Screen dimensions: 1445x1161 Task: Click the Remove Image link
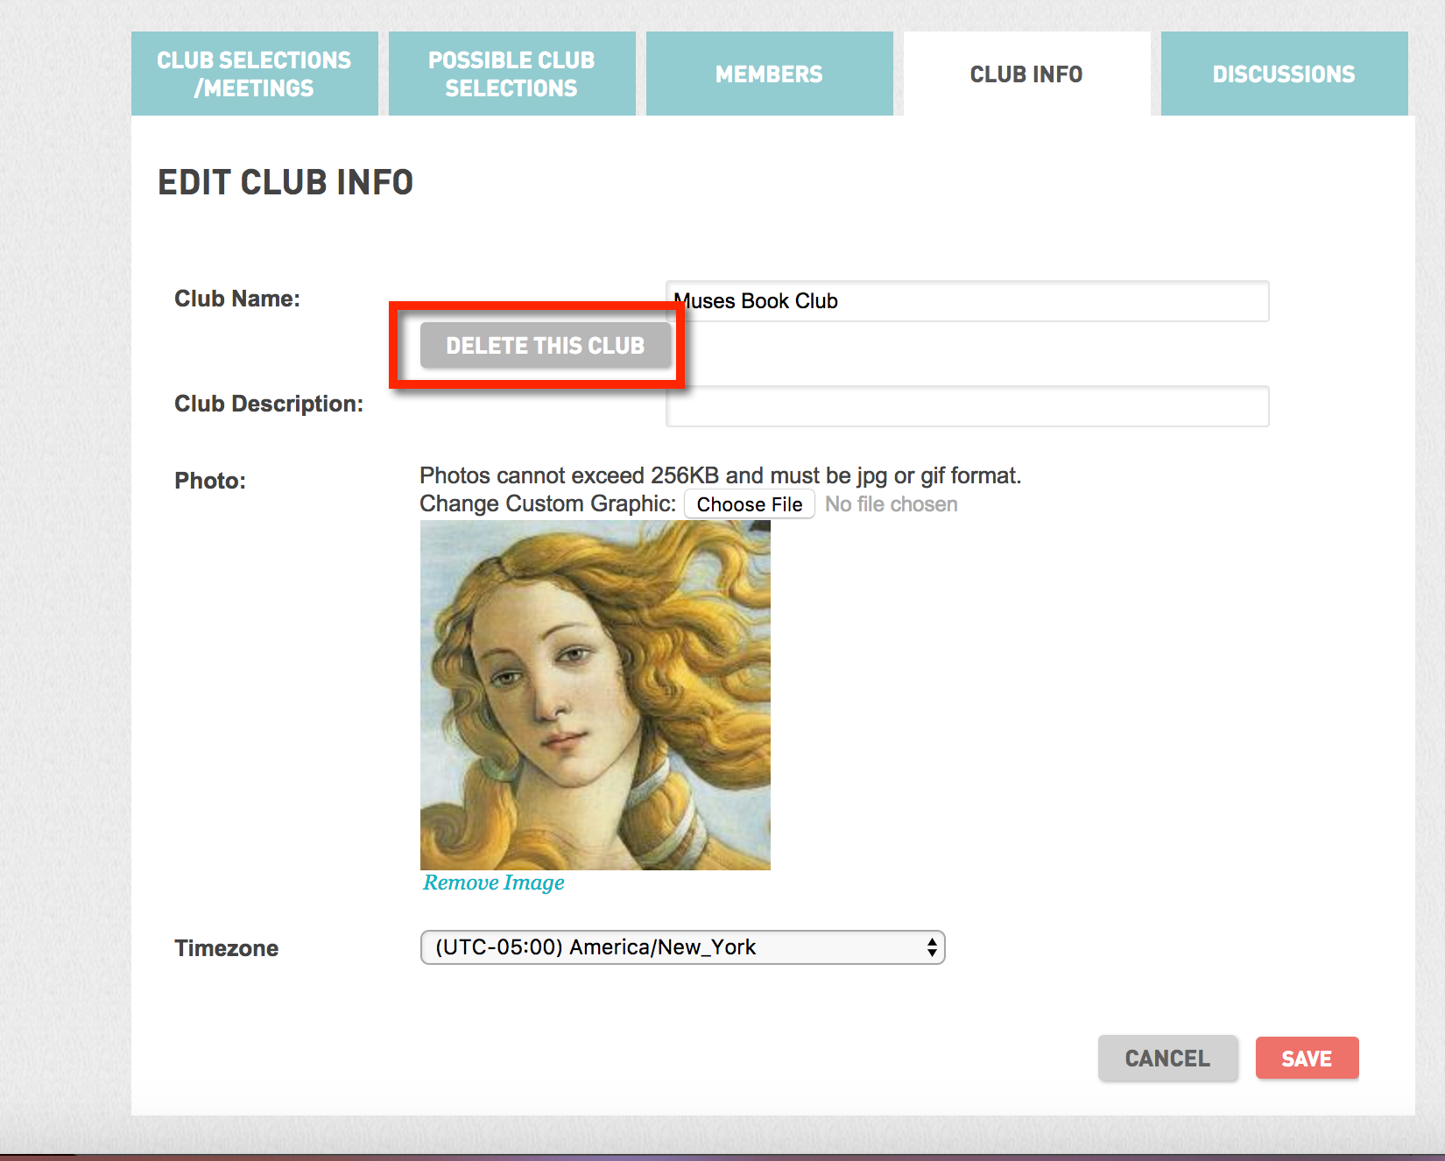pyautogui.click(x=493, y=883)
